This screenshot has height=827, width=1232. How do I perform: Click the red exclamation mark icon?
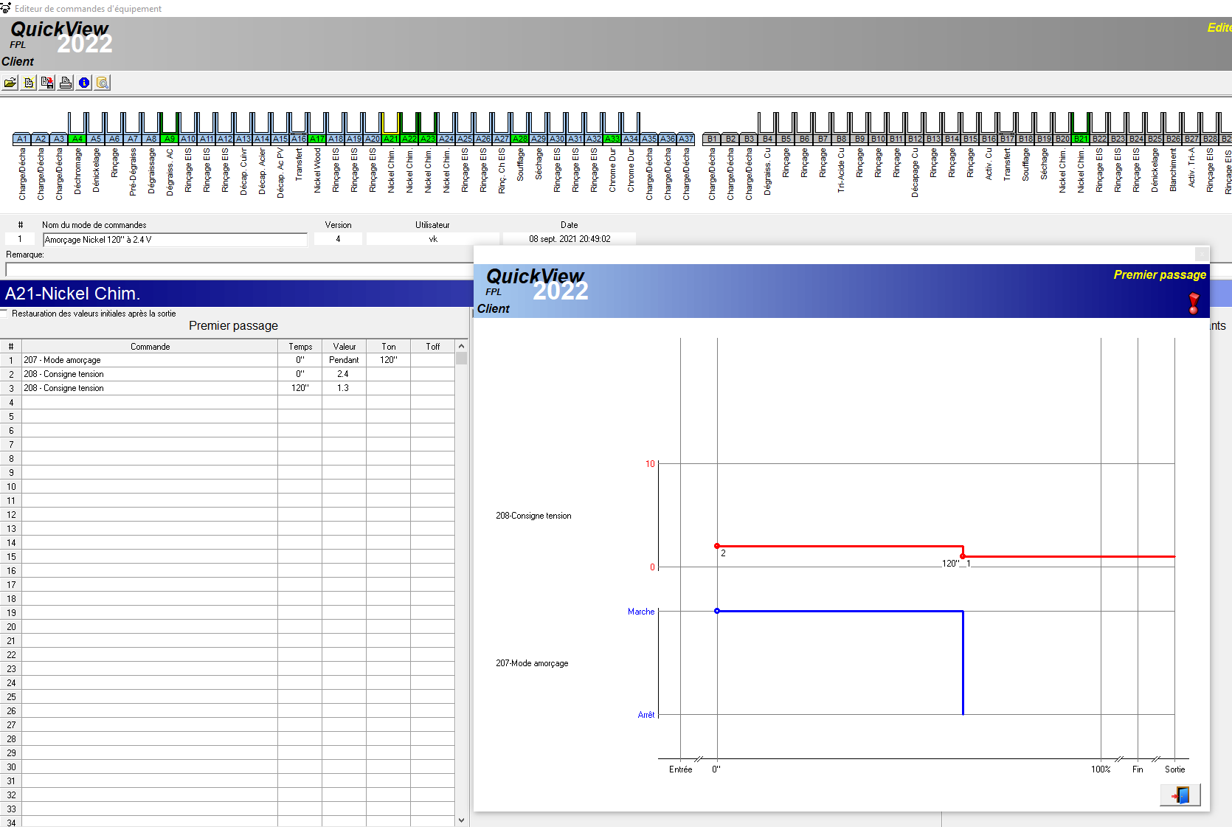click(x=1194, y=302)
